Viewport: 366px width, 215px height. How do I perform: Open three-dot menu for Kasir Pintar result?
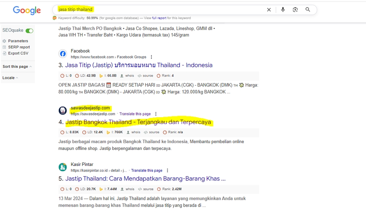pos(167,170)
